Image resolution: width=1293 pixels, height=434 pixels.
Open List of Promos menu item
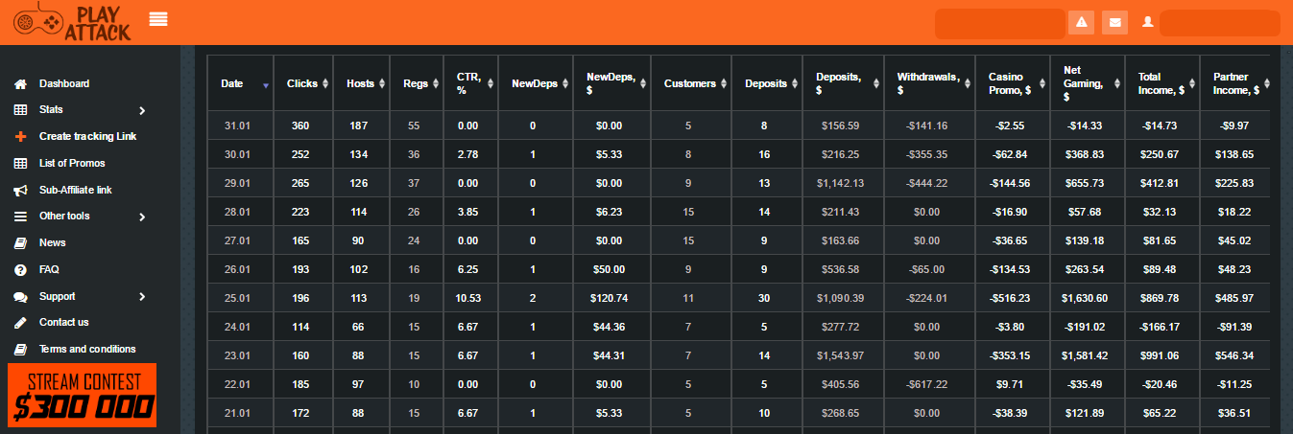point(72,164)
